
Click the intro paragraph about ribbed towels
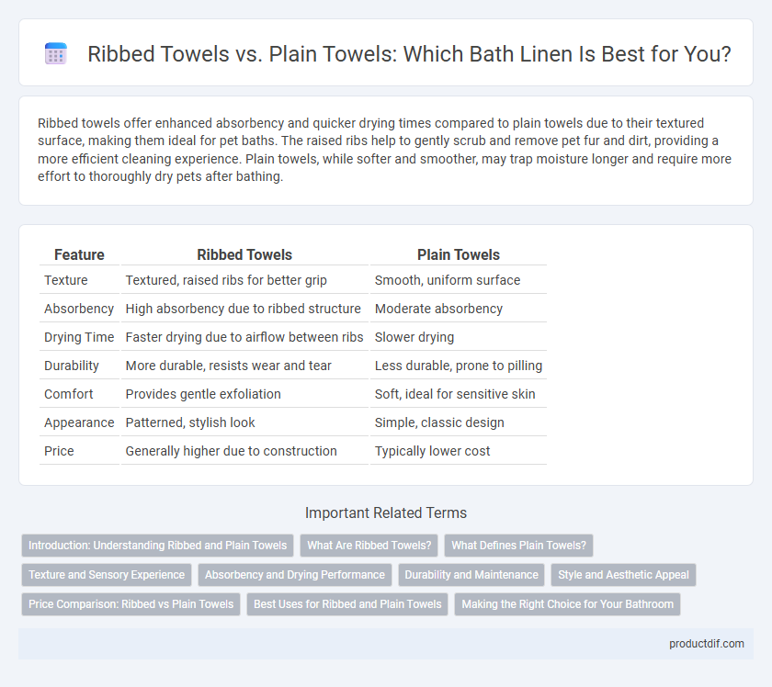click(384, 150)
